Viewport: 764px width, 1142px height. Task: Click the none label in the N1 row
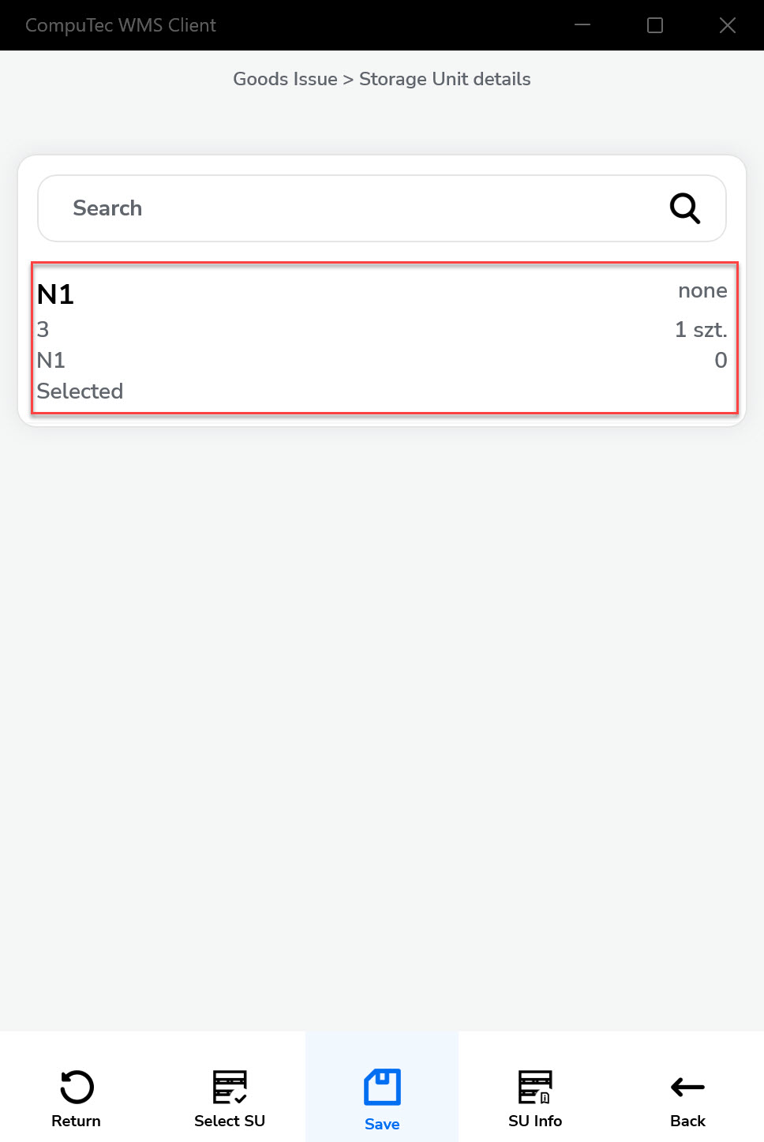[702, 291]
